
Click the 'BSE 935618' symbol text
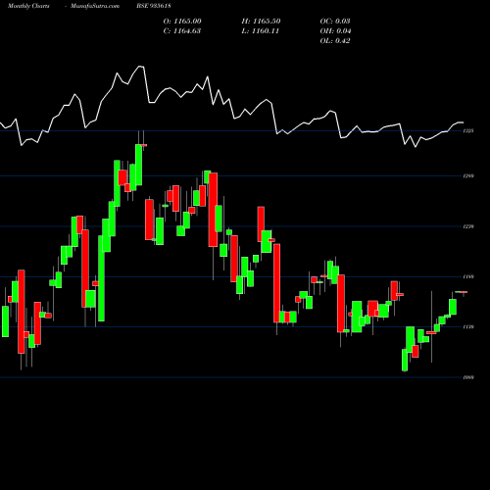pos(154,6)
